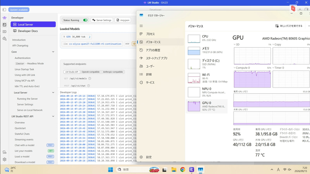Select the Developer terminal icon in left rail

pos(4,25)
